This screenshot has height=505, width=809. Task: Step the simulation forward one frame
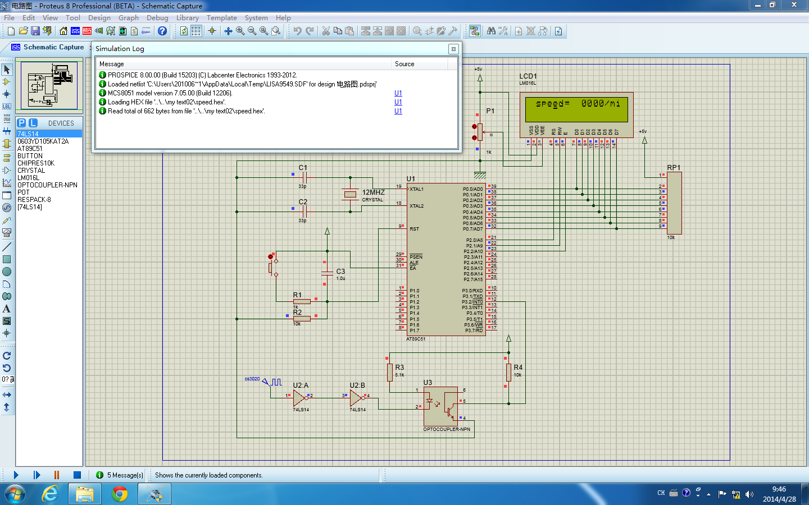click(x=37, y=475)
